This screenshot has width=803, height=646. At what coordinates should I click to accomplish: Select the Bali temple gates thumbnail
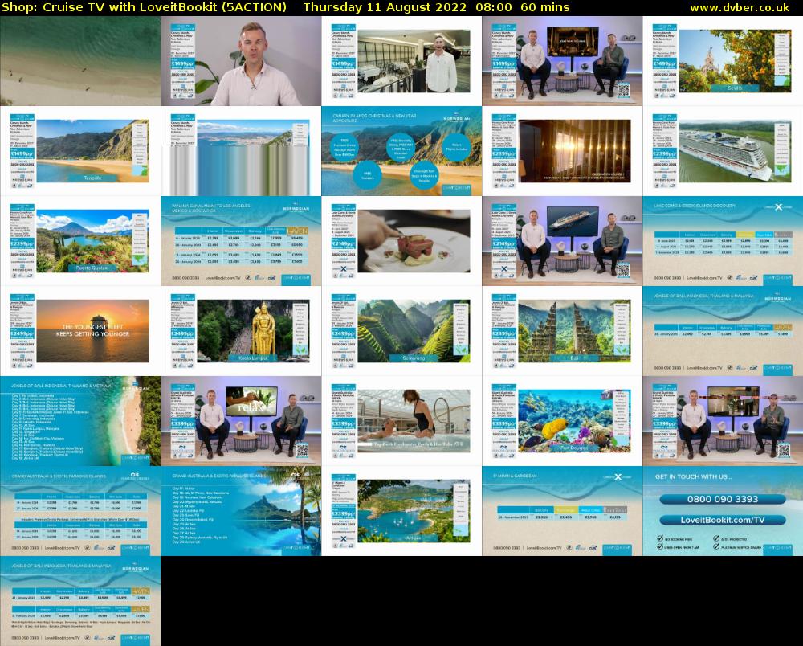pos(562,331)
